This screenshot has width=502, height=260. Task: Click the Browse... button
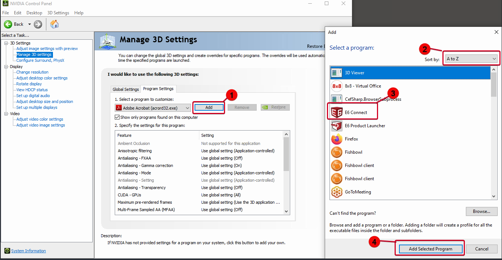click(x=481, y=211)
